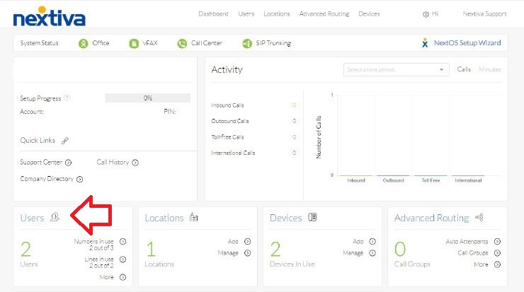The width and height of the screenshot is (524, 292).
Task: Click the SIP Trunking status icon
Action: pos(247,43)
